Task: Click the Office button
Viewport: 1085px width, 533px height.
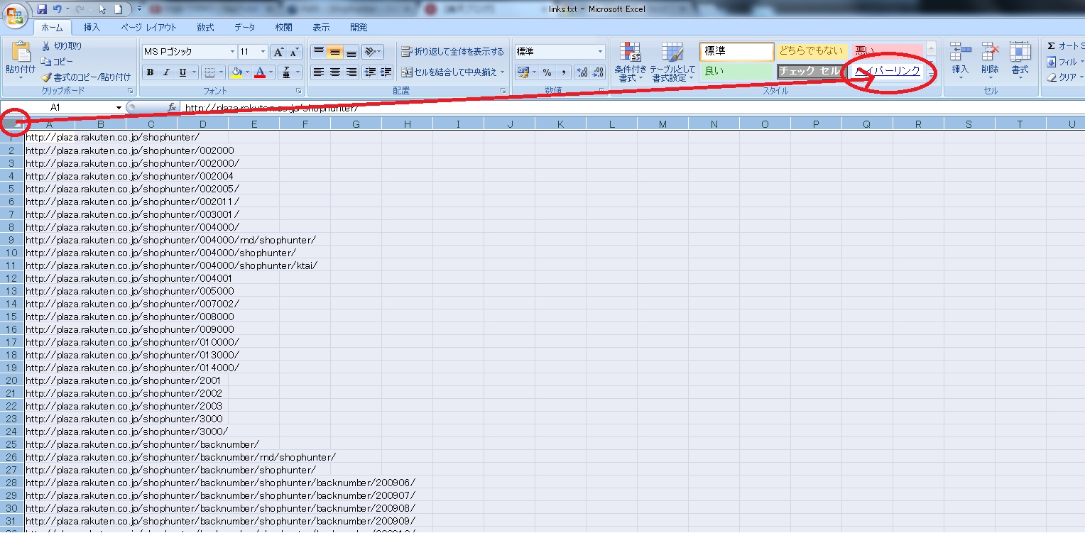Action: 15,14
